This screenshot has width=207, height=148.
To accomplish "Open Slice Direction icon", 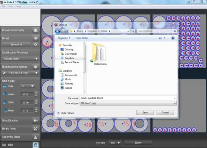I will tap(35, 121).
